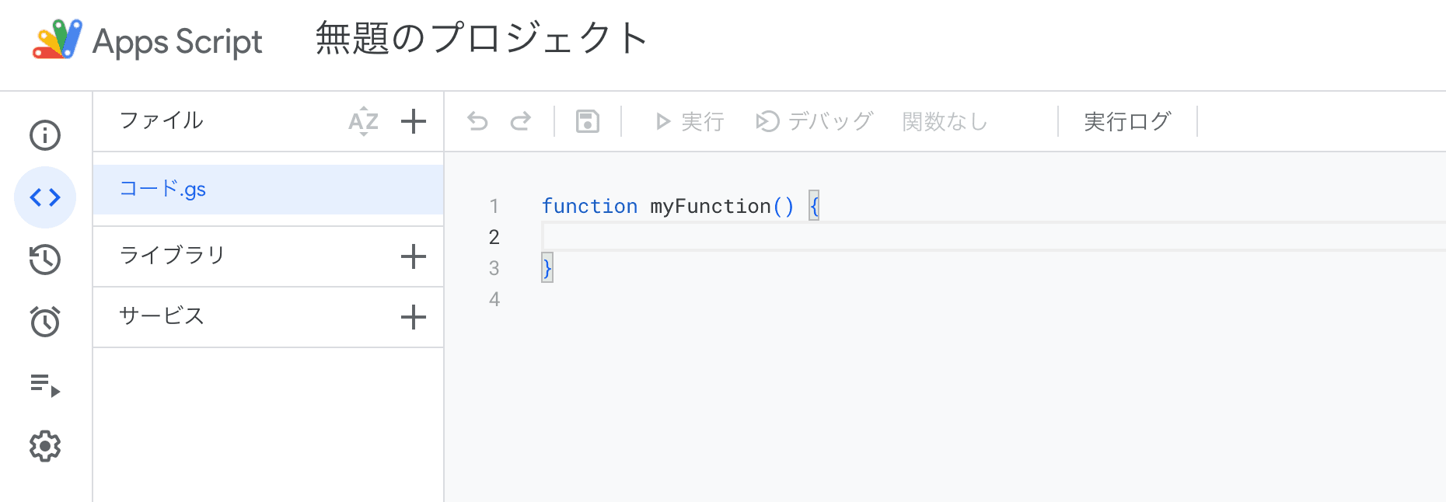
Task: View the Executions list
Action: tap(45, 382)
